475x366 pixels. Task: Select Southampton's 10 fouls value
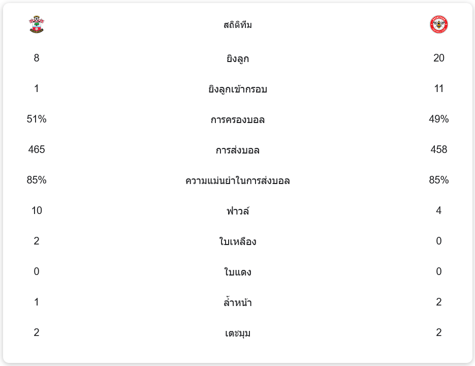point(37,210)
